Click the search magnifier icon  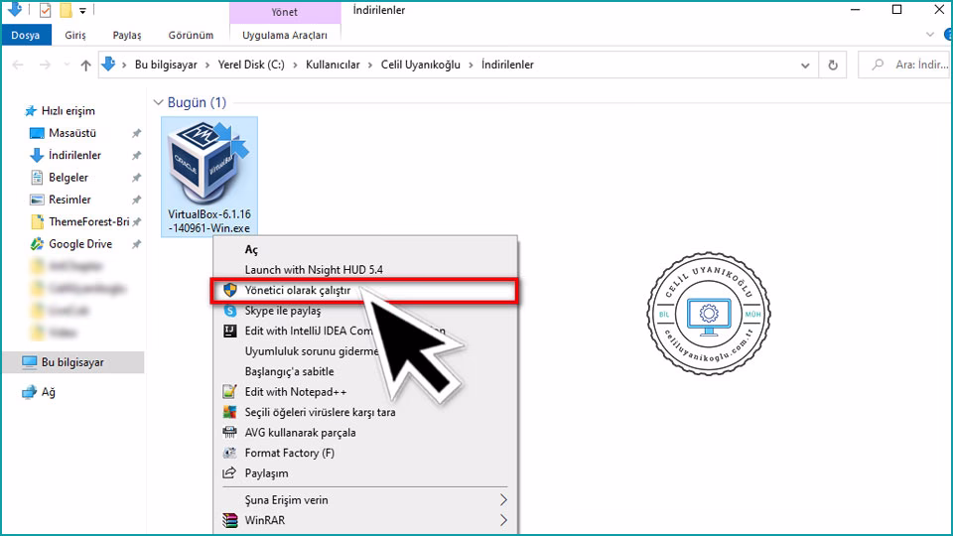pyautogui.click(x=878, y=65)
